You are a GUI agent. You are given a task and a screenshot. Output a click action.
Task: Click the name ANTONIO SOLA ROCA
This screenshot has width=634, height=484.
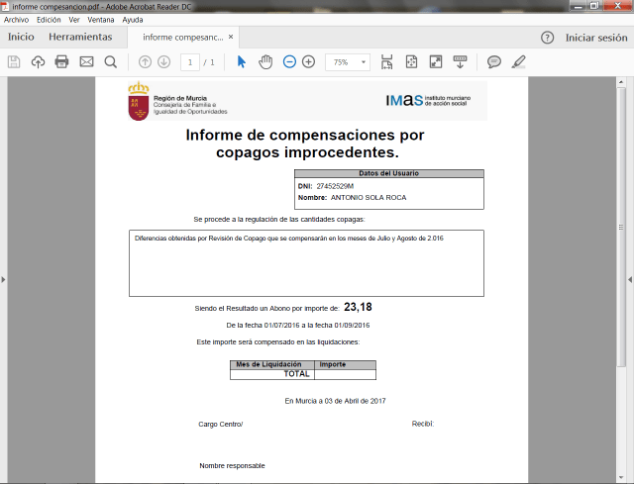click(369, 198)
